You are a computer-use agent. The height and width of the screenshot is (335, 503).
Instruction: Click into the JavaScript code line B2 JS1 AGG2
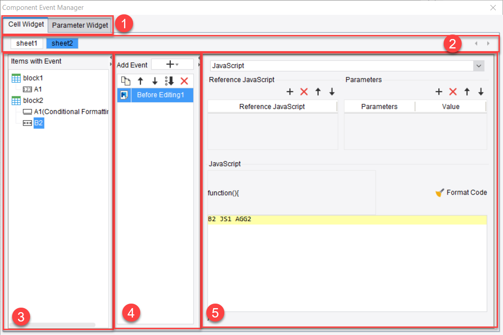pyautogui.click(x=347, y=219)
